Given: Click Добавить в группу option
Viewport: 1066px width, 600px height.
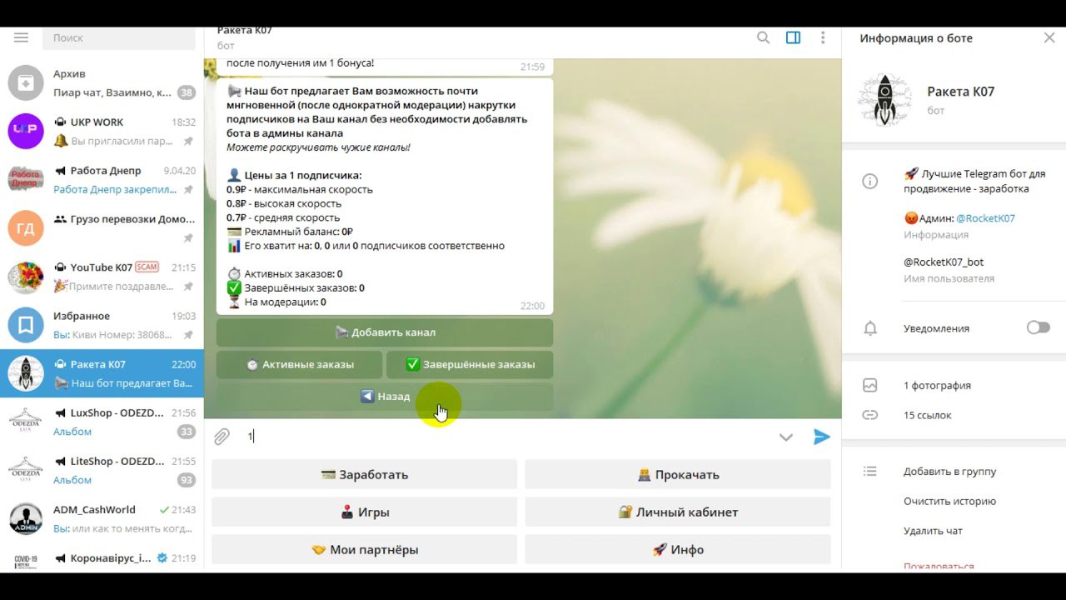Looking at the screenshot, I should coord(949,472).
